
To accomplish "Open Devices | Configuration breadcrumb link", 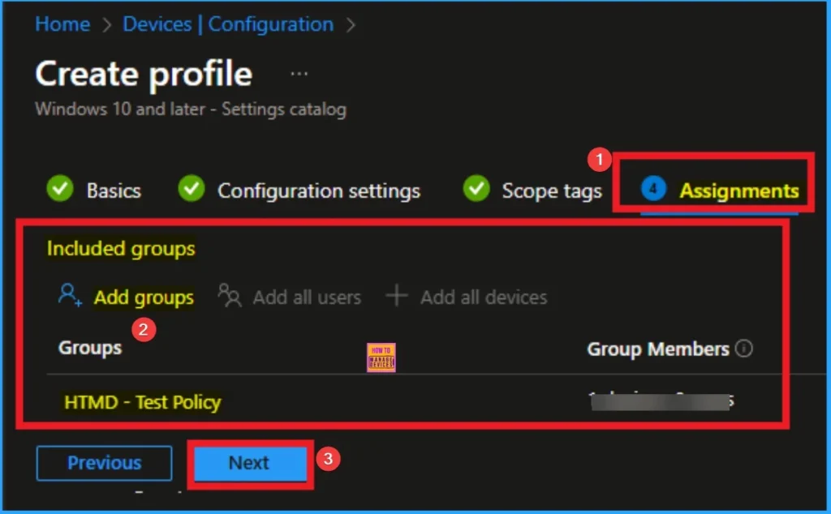I will coord(228,24).
